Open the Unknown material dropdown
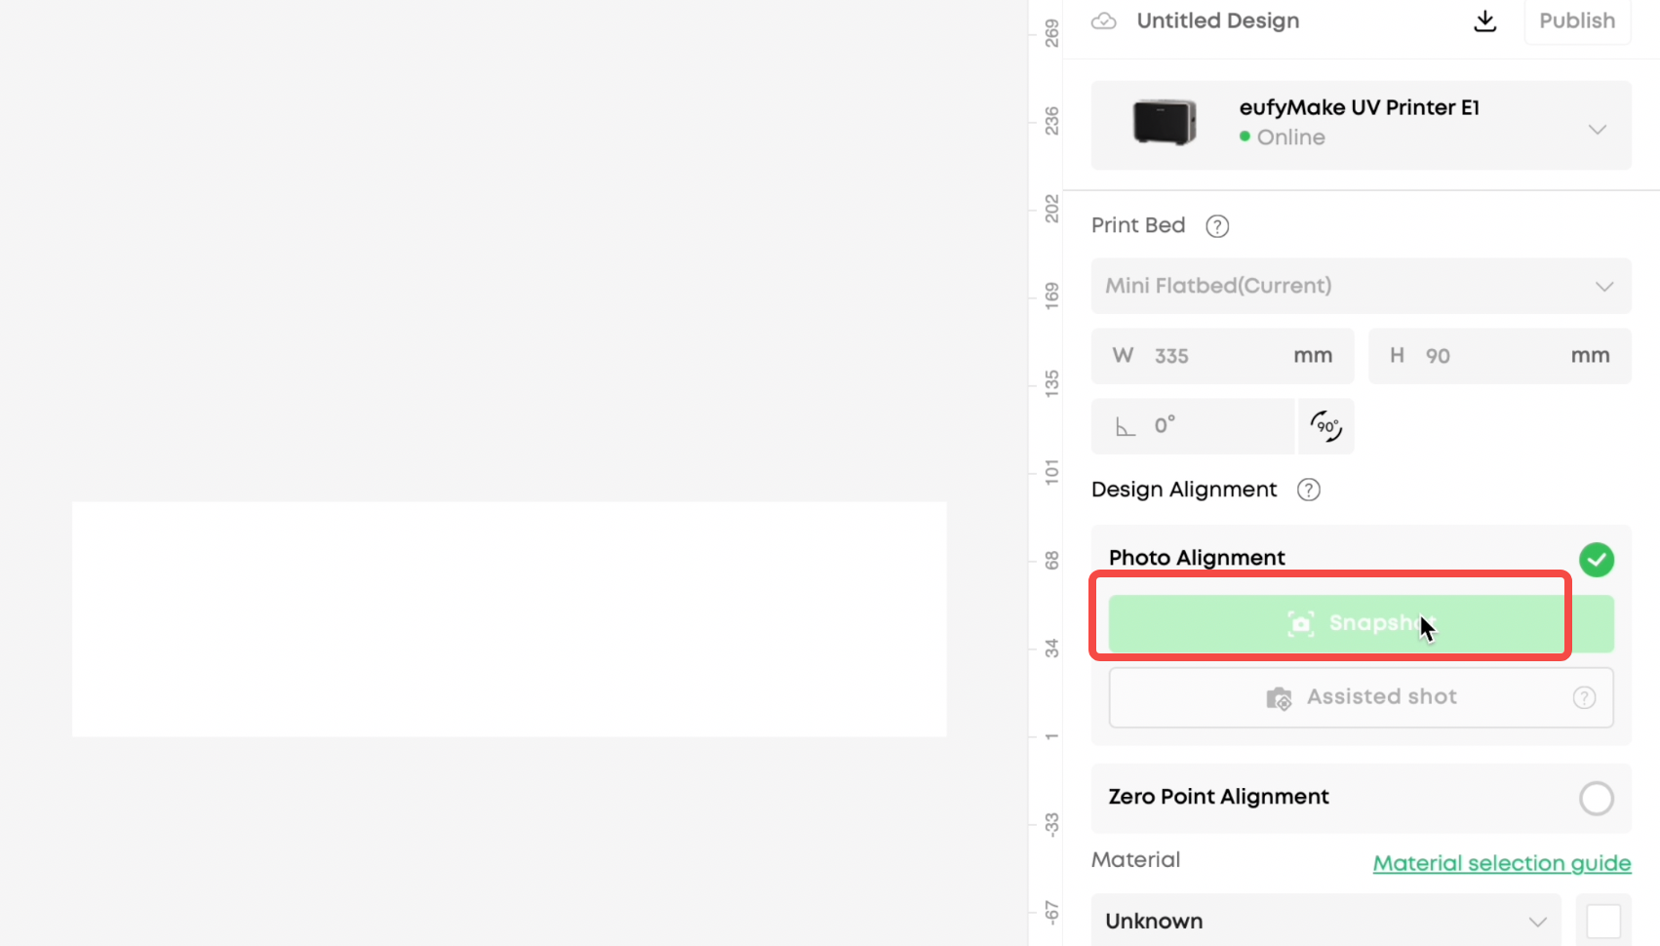1660x946 pixels. tap(1325, 921)
